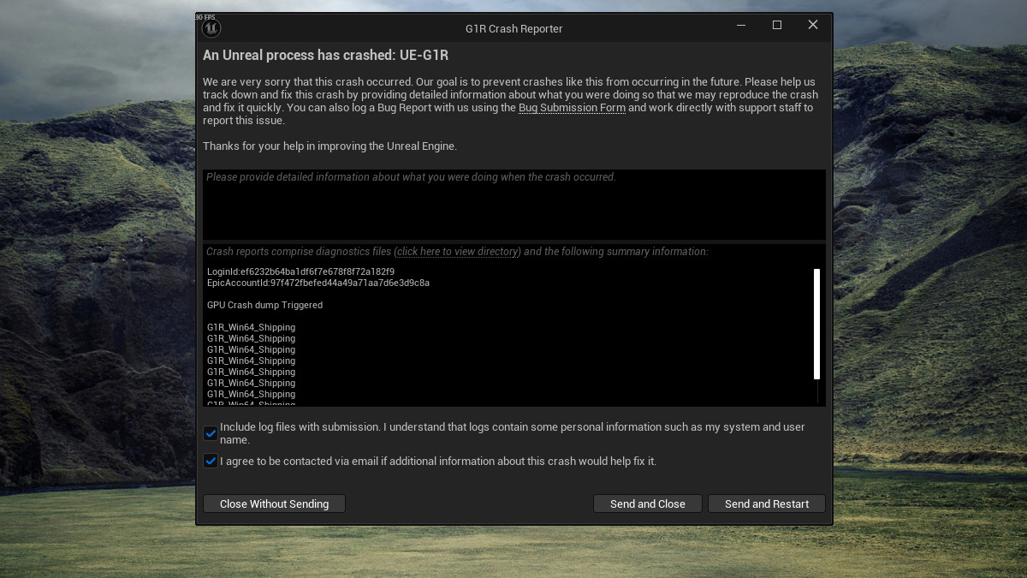1027x578 pixels.
Task: Select Send and Restart
Action: [x=767, y=504]
